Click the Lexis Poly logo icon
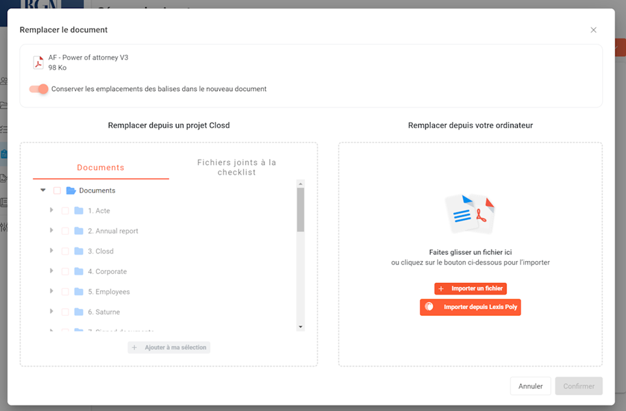The image size is (626, 411). pyautogui.click(x=429, y=307)
